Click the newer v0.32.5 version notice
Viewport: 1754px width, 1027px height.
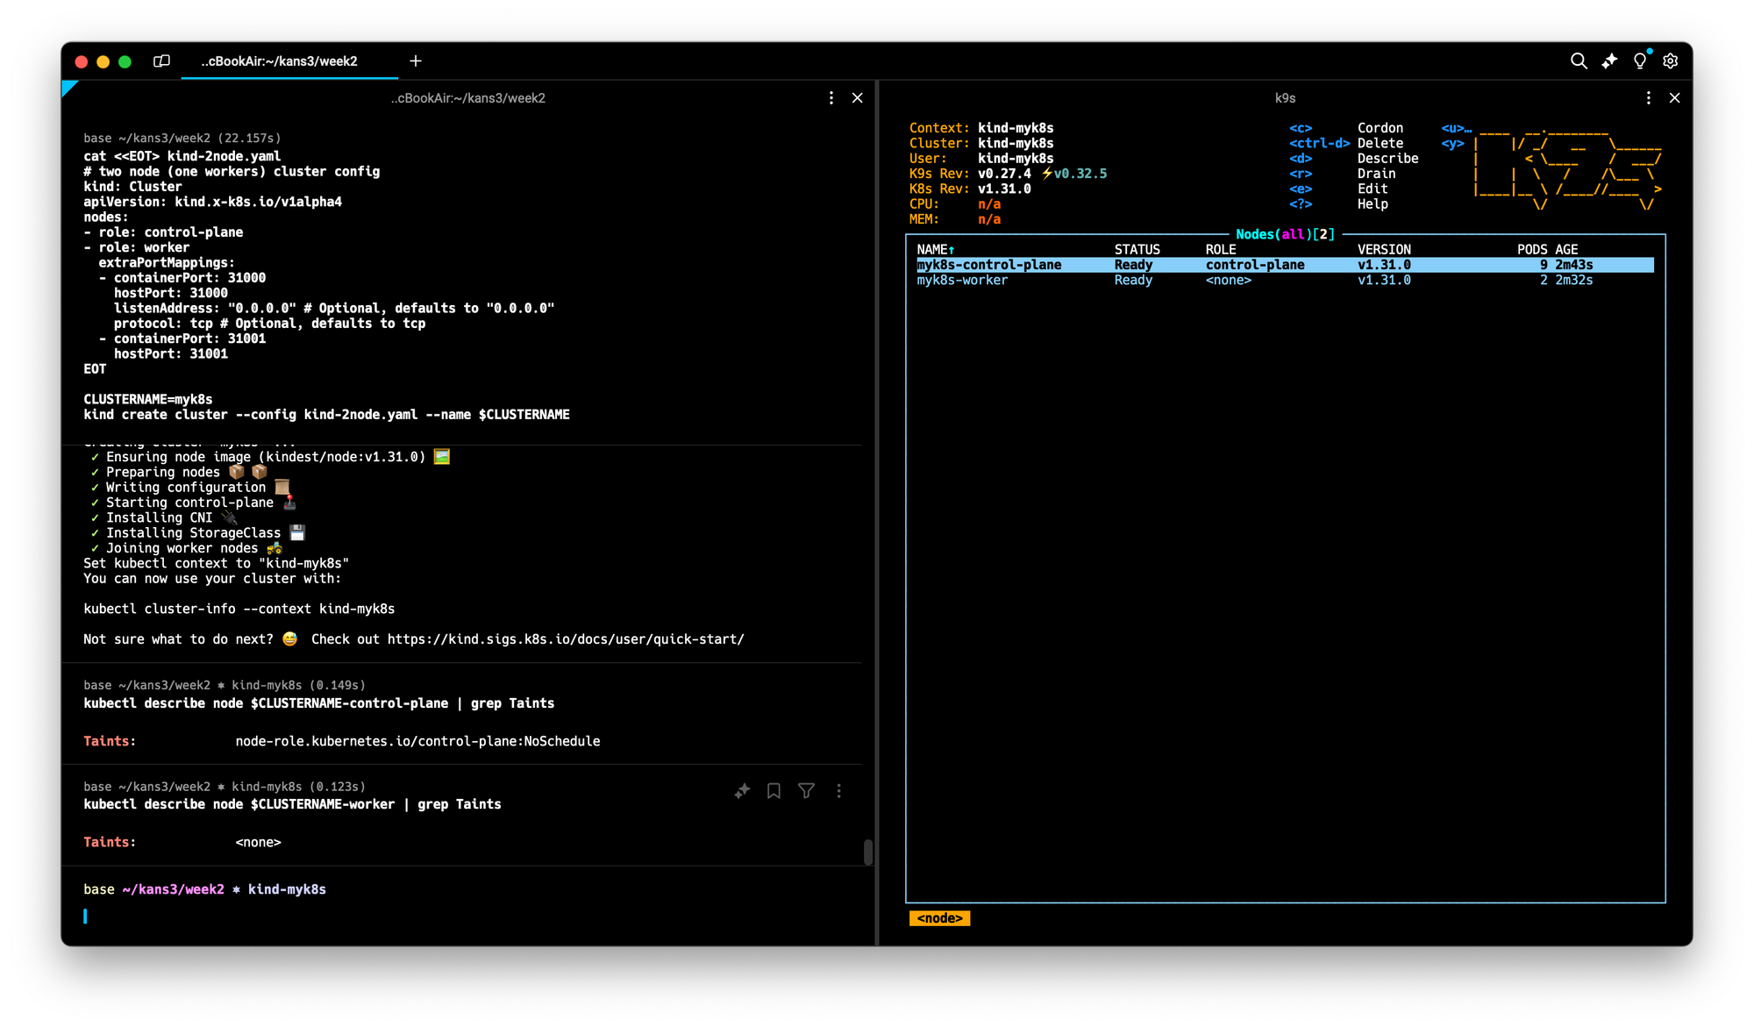[1074, 174]
